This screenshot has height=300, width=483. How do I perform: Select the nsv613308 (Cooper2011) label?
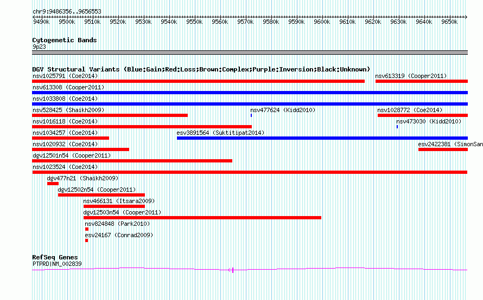pos(68,87)
